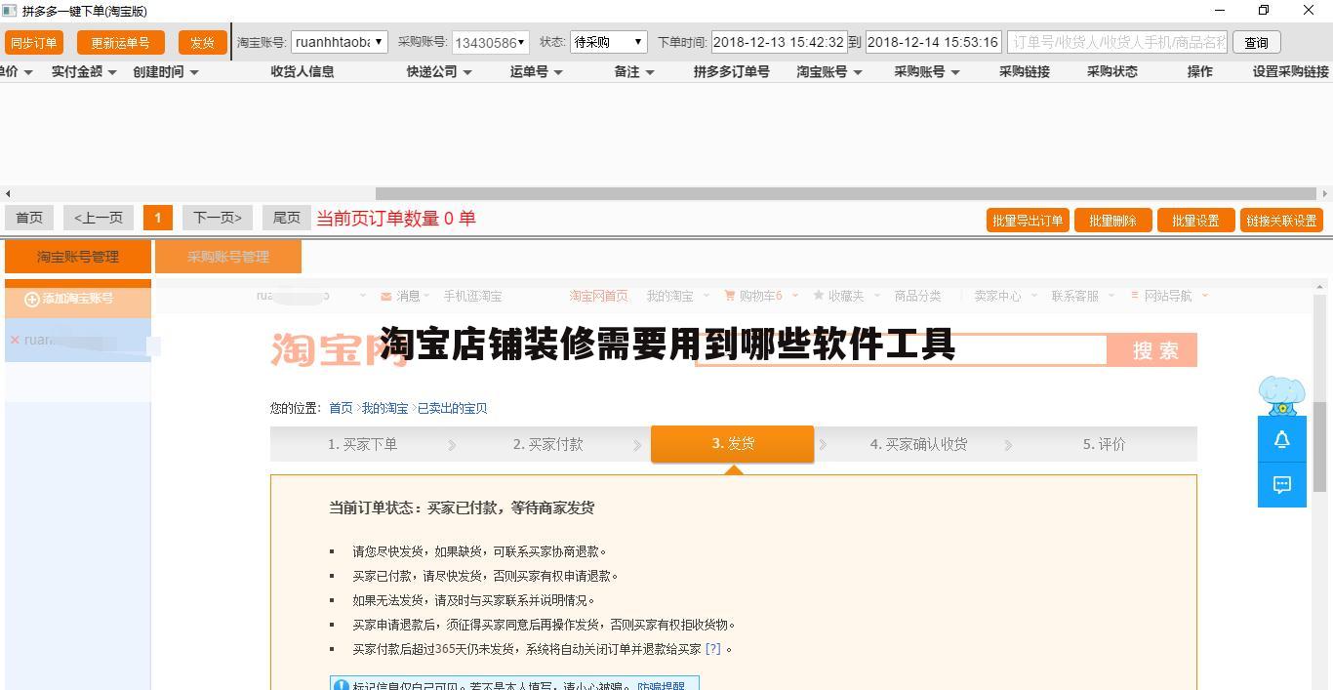The image size is (1333, 690).
Task: Expand the 快递公司 column filter arrow
Action: click(467, 72)
